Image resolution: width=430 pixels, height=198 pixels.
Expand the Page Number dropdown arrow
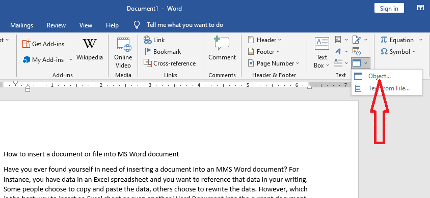[x=297, y=63]
